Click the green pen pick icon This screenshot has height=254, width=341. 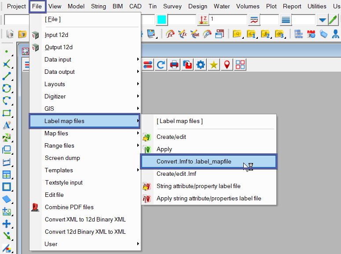pyautogui.click(x=333, y=20)
